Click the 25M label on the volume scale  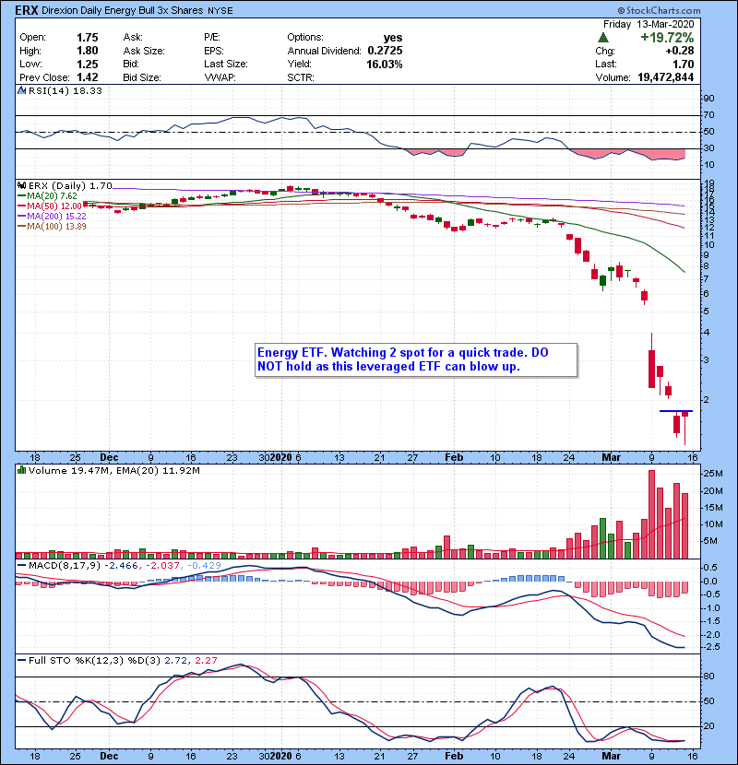[712, 474]
